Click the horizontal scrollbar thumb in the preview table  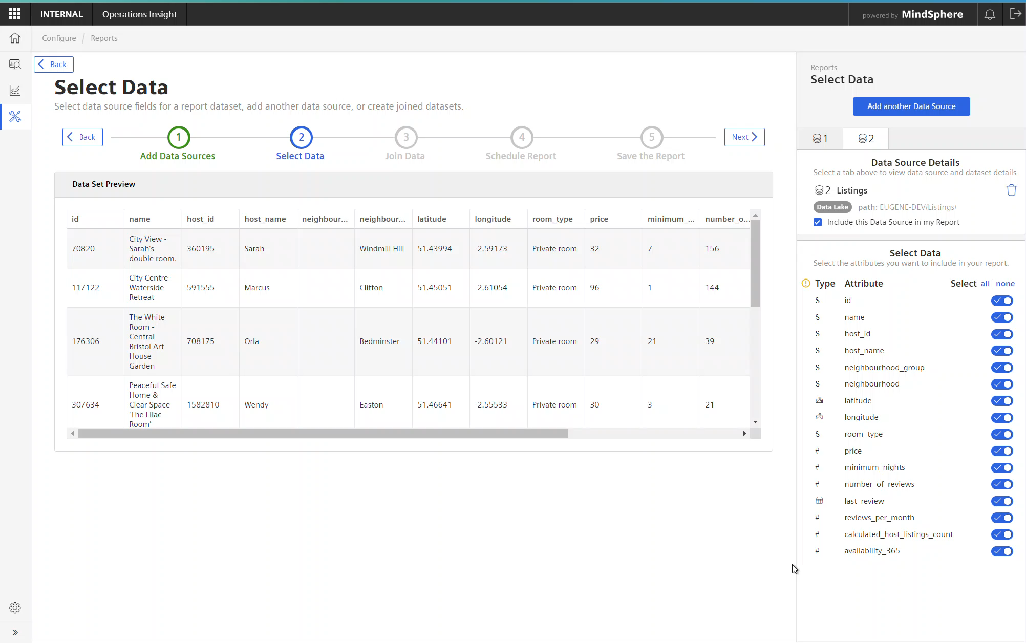point(323,434)
